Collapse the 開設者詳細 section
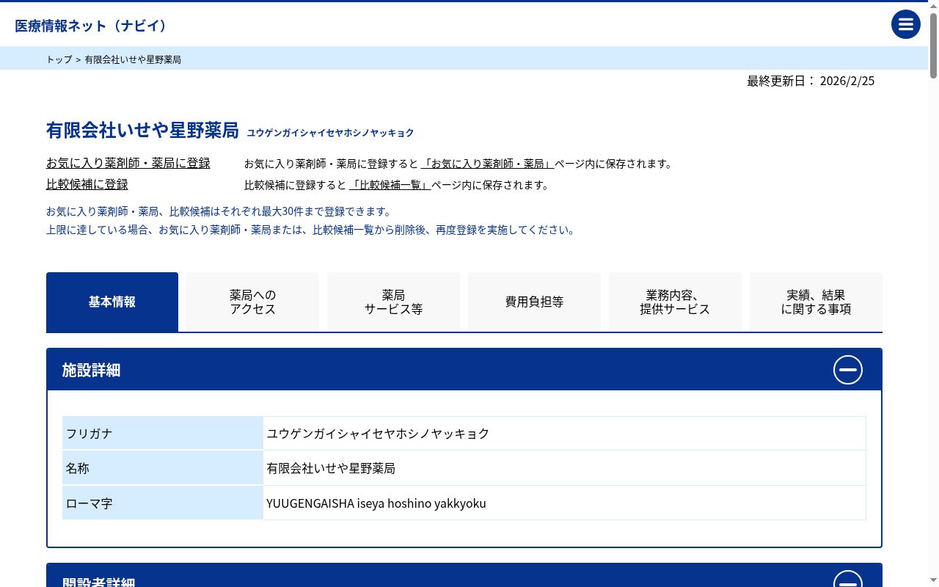Viewport: 939px width, 587px height. point(848,580)
